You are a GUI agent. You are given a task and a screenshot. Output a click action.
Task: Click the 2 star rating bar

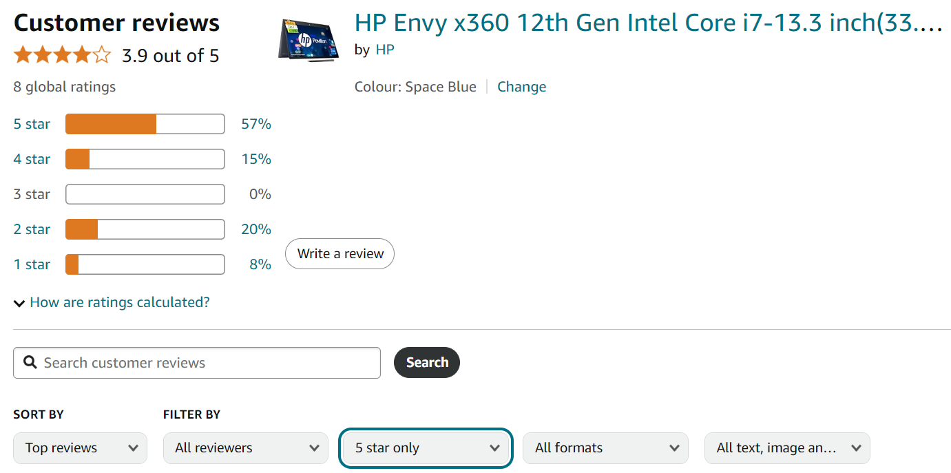click(145, 229)
